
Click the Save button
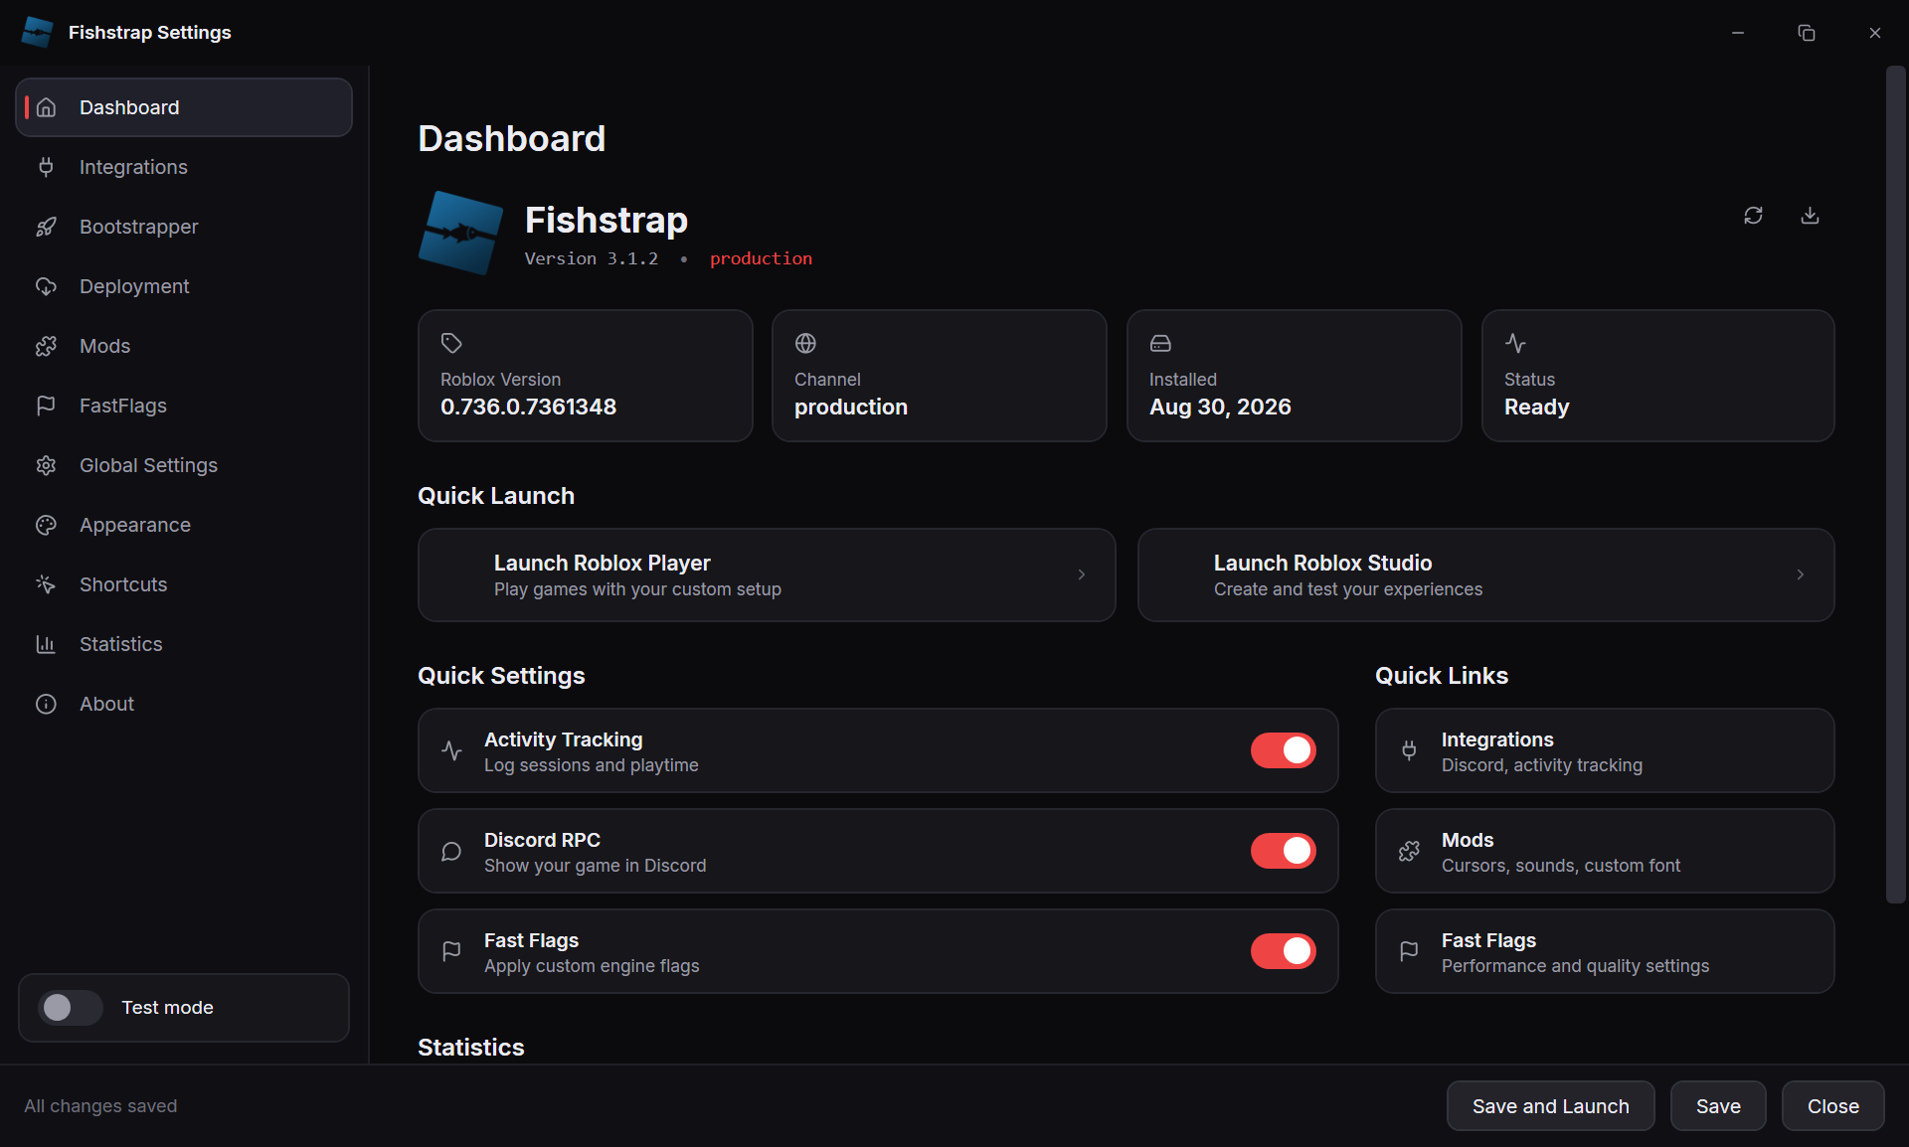pyautogui.click(x=1718, y=1106)
